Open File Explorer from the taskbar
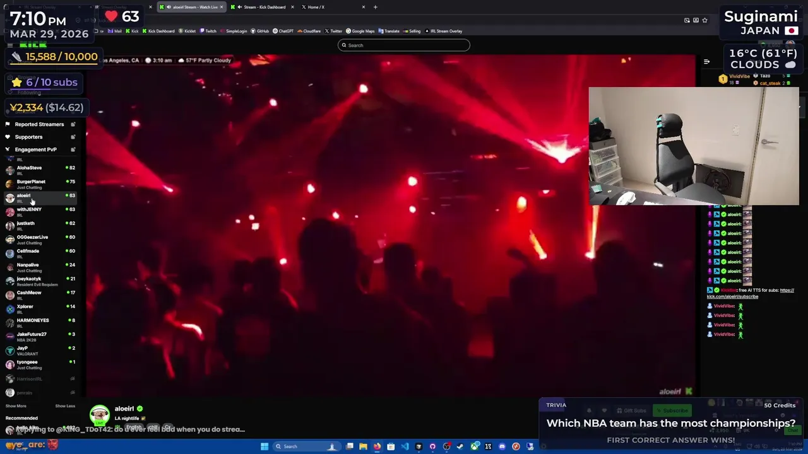Image resolution: width=808 pixels, height=454 pixels. click(363, 446)
